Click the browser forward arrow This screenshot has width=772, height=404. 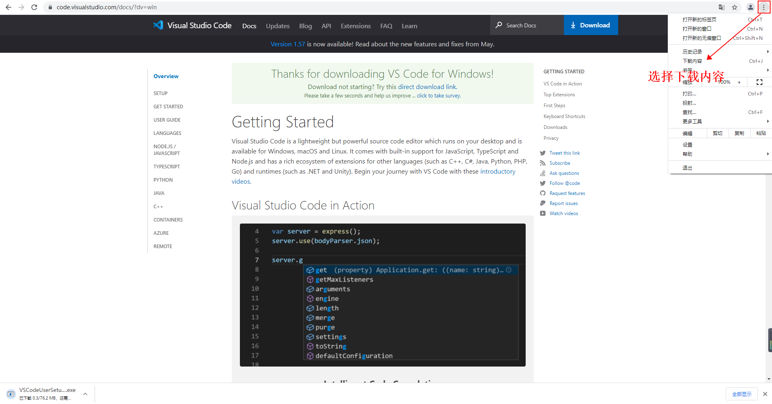tap(21, 7)
